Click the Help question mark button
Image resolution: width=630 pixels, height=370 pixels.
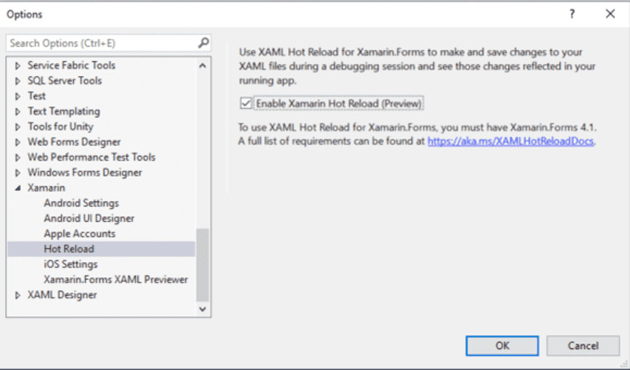point(572,14)
